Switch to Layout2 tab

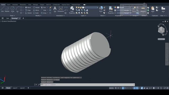(x=22, y=88)
